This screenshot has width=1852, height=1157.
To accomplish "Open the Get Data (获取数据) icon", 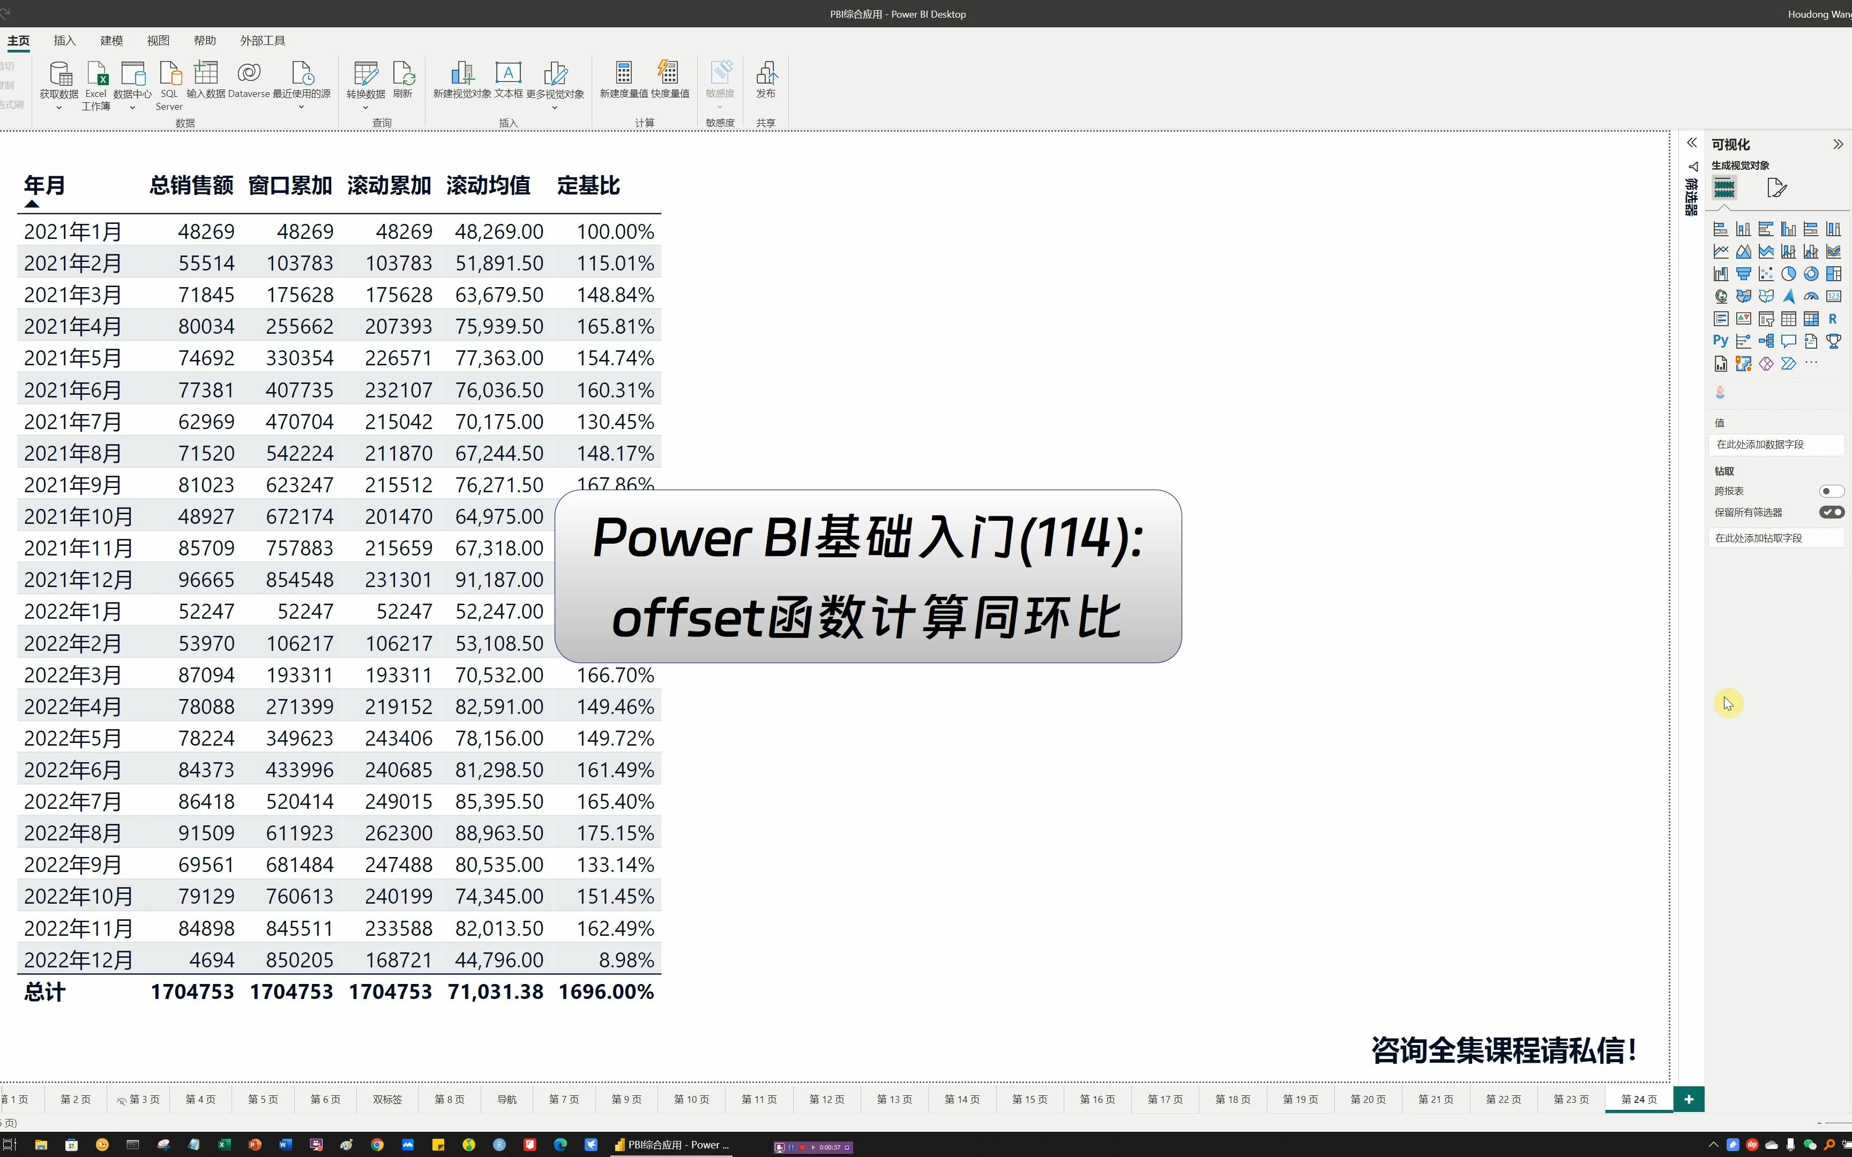I will tap(59, 73).
